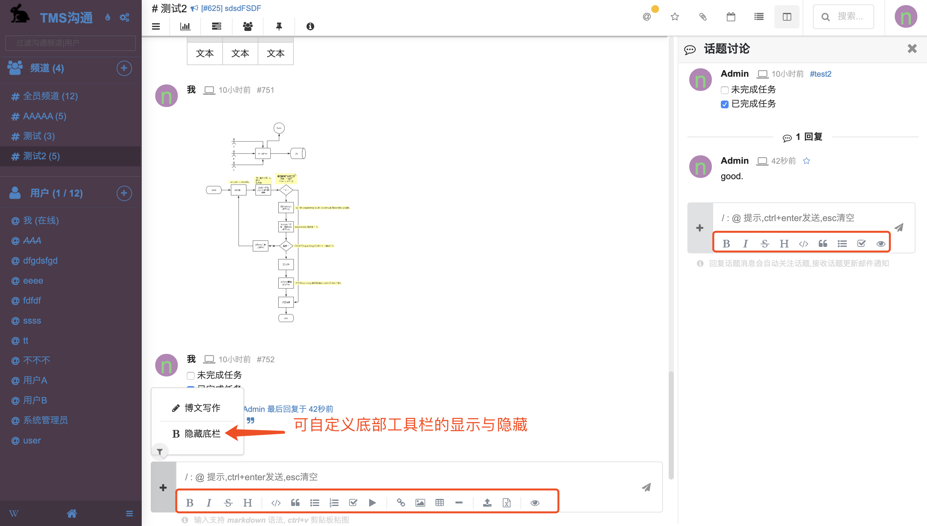927x526 pixels.
Task: Toggle the side panel columns icon
Action: click(787, 17)
